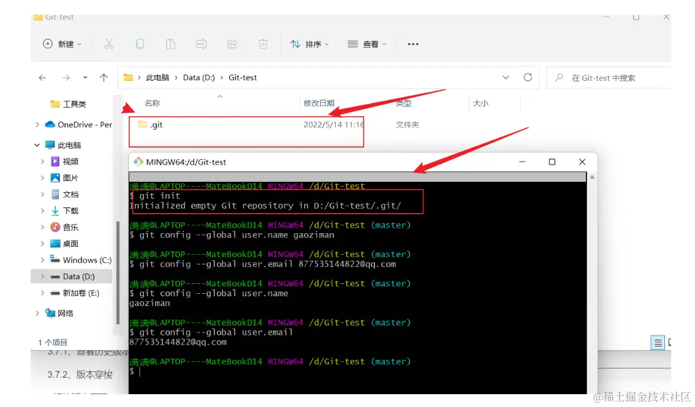This screenshot has height=407, width=695.
Task: Close the MINGW64 terminal window
Action: coord(582,162)
